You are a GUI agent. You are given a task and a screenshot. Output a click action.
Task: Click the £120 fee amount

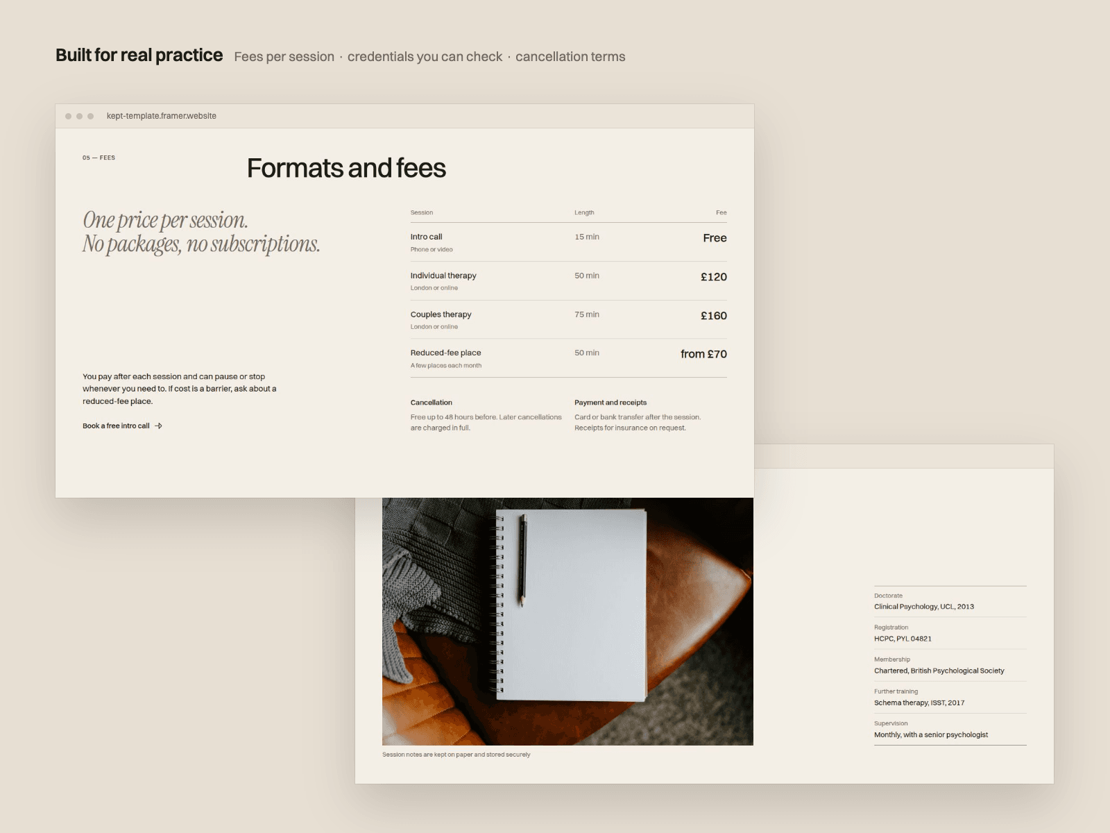click(714, 277)
